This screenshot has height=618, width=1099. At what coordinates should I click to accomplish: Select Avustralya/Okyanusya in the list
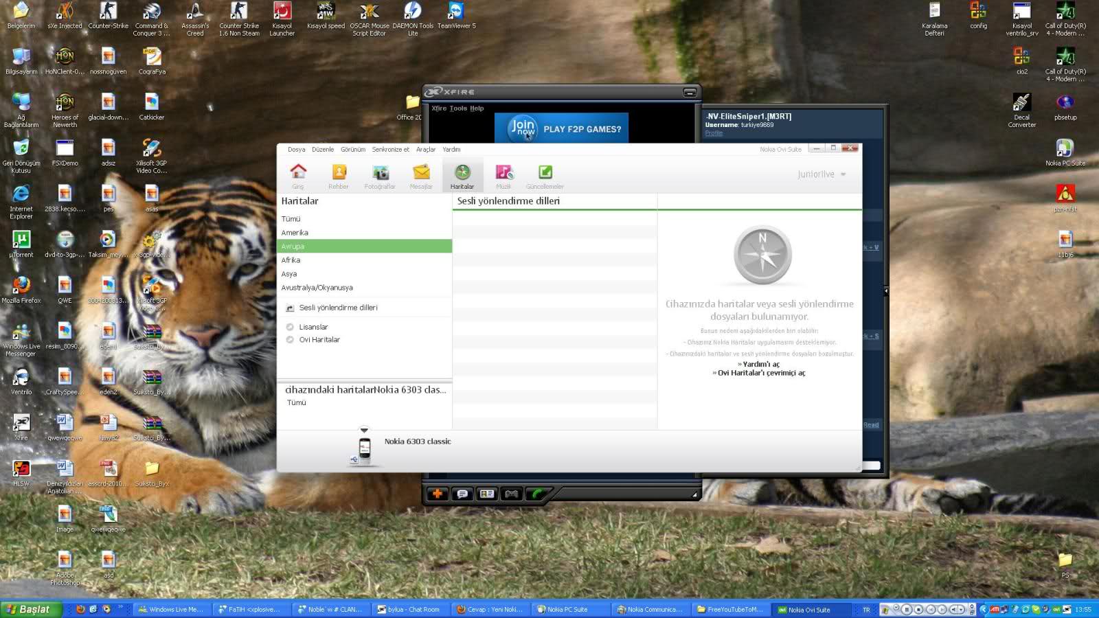364,288
